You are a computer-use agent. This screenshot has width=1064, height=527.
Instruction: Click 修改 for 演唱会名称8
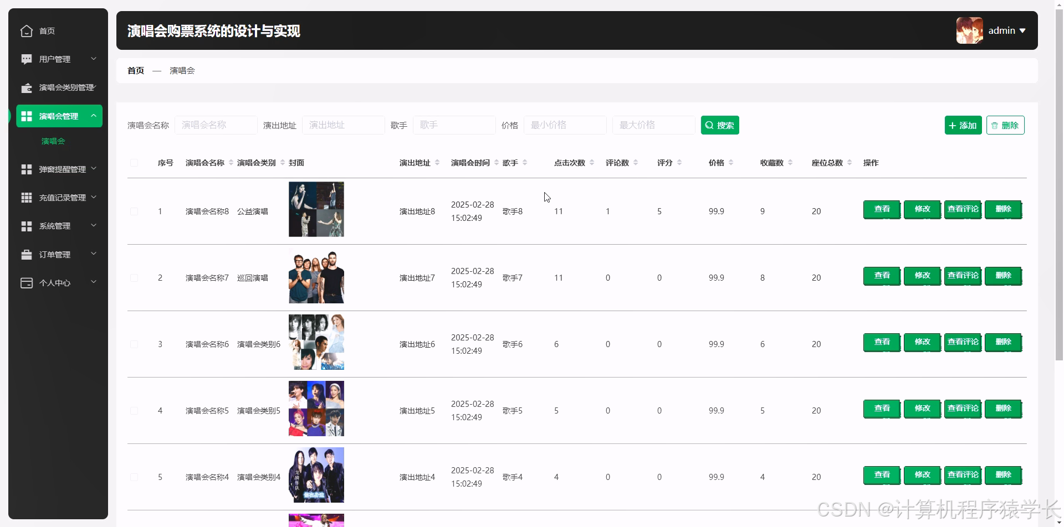point(922,210)
